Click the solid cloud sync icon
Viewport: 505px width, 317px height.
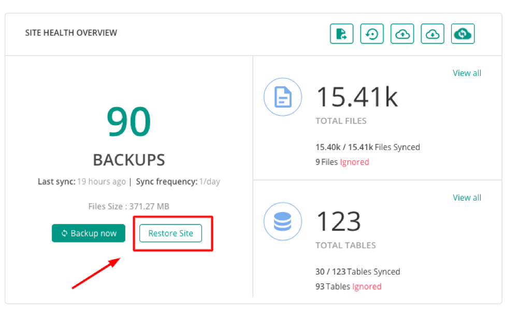[463, 34]
